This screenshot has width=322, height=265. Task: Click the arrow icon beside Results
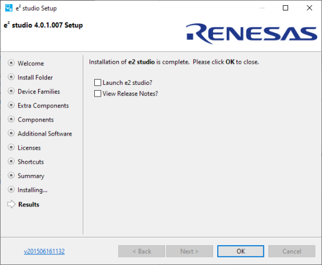pos(11,204)
